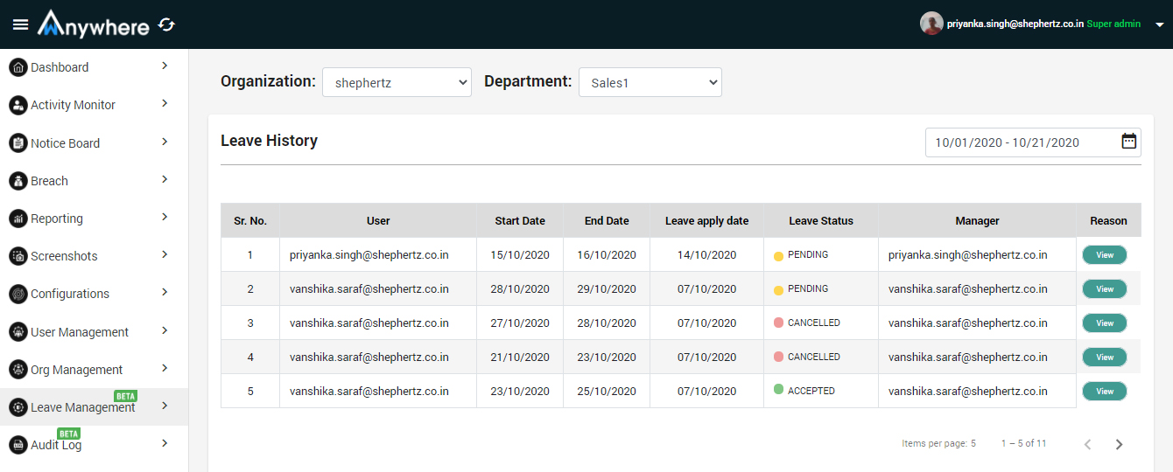Click View button for row 2
Image resolution: width=1173 pixels, height=472 pixels.
1105,288
